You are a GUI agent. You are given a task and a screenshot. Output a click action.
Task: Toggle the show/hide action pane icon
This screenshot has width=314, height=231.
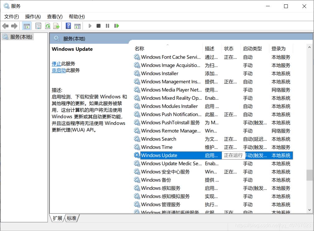click(77, 26)
